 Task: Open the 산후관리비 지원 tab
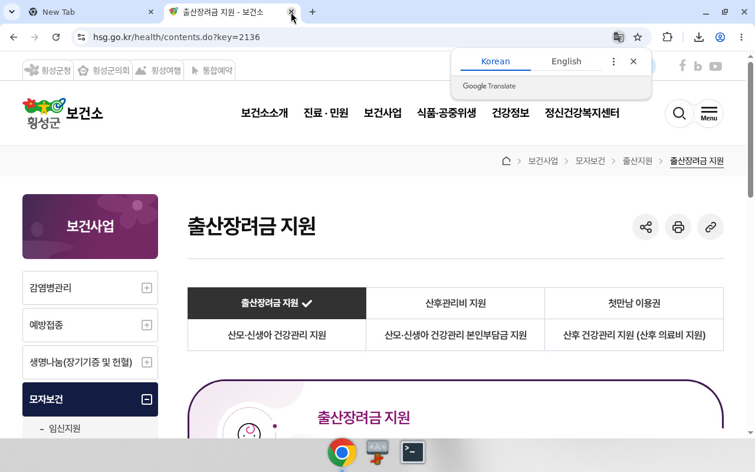(x=455, y=303)
